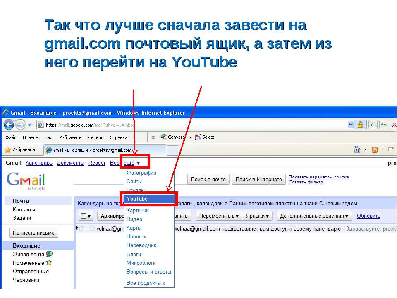Click the compatibility view icon
397x298 pixels.
pos(373,125)
